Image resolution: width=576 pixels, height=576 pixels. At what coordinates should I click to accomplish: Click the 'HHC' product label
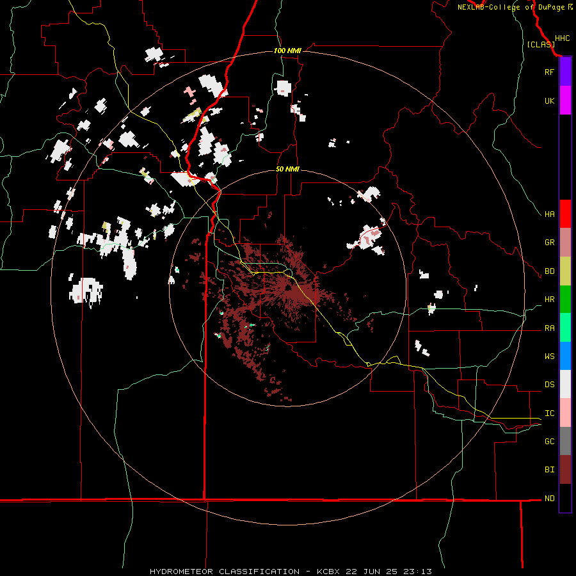coord(562,38)
